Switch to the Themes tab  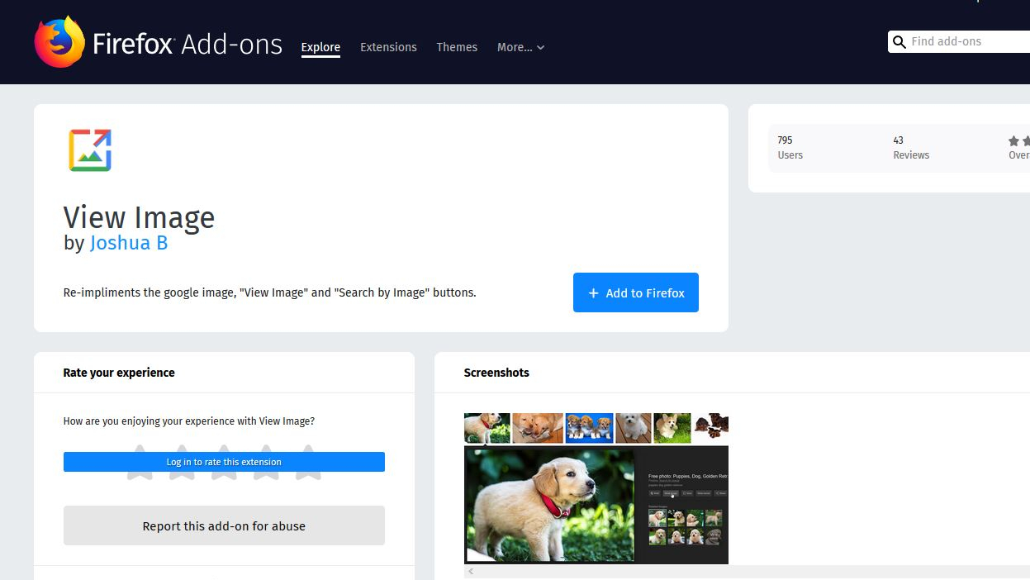(x=457, y=47)
